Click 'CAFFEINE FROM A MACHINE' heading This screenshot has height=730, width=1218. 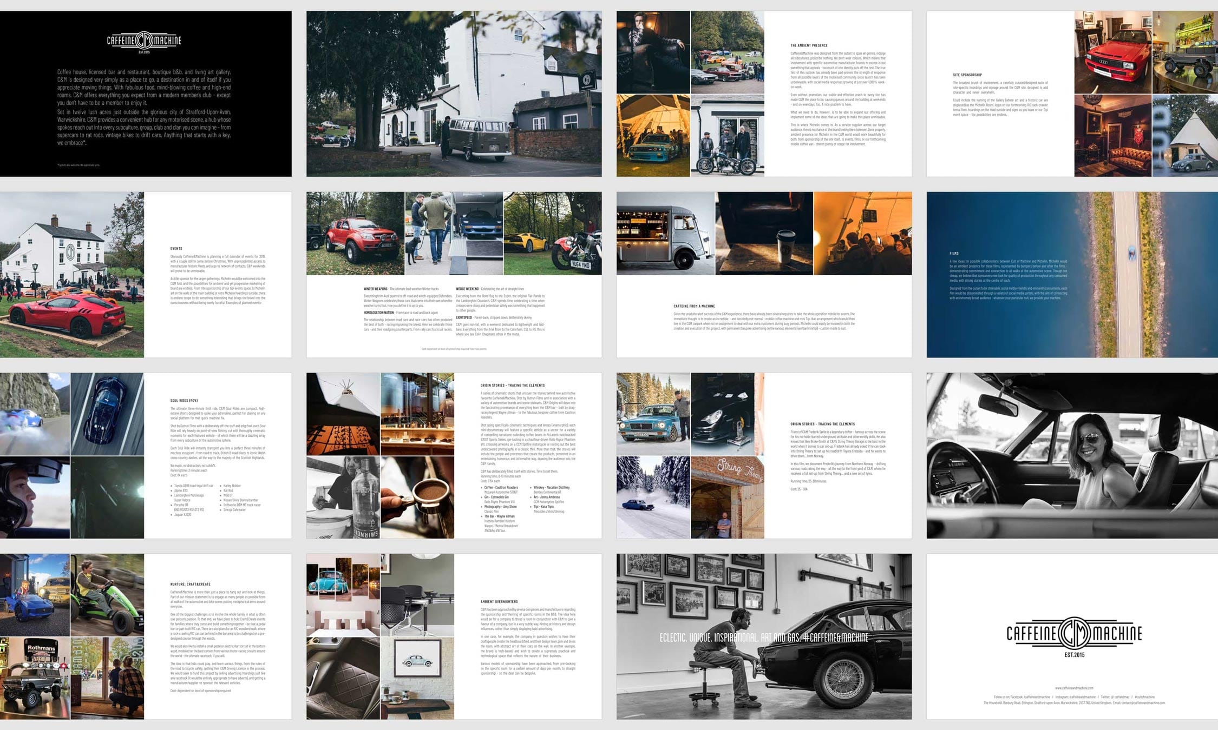click(x=694, y=306)
